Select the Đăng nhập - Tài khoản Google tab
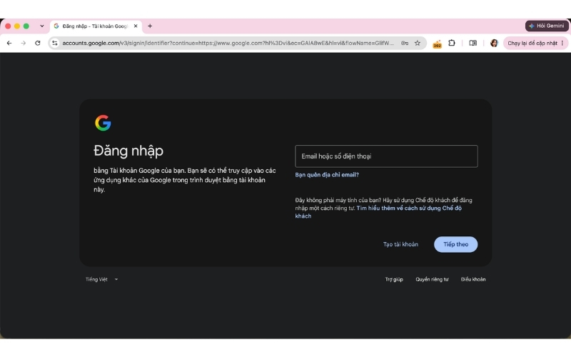 [96, 26]
